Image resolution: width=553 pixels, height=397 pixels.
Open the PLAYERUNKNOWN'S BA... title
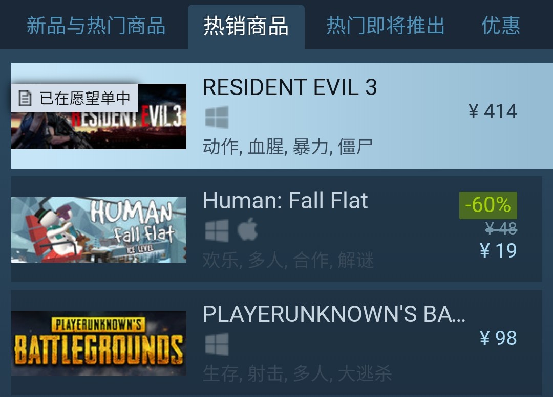334,314
